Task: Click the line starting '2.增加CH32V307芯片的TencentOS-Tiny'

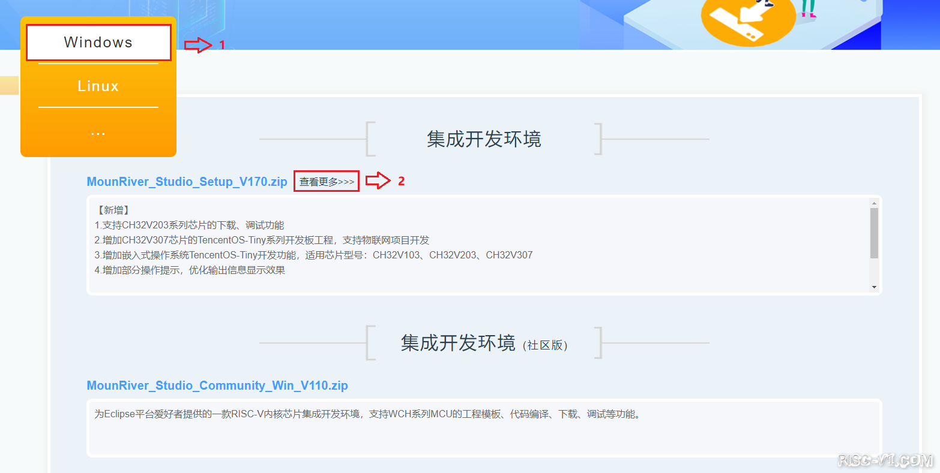Action: 262,240
